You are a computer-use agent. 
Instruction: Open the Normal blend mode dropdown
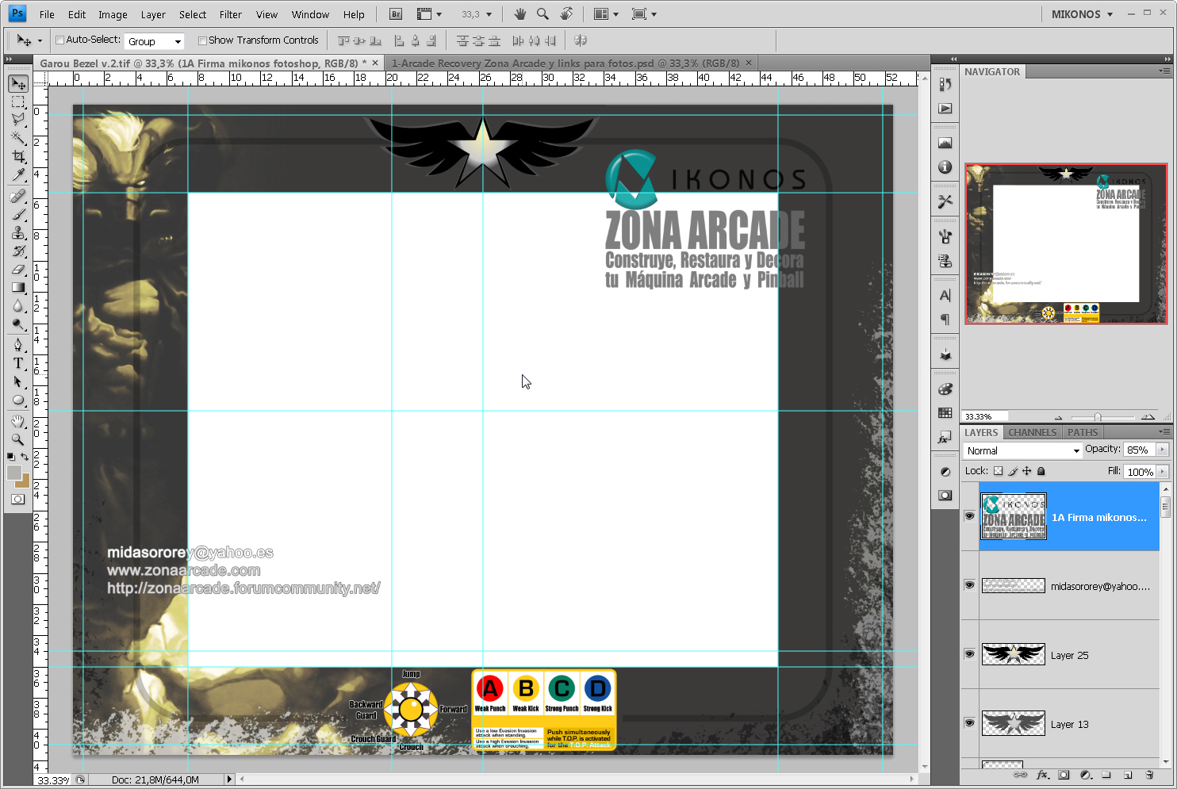[1022, 450]
